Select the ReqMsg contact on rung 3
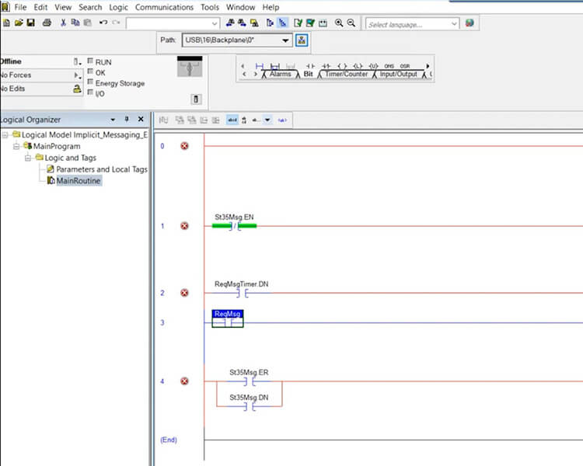Screen dimensions: 583x466 pos(228,319)
